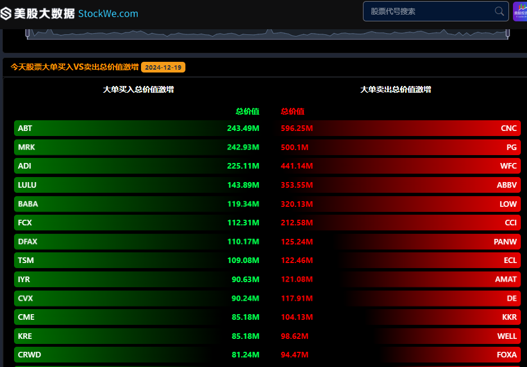
Task: Select the left handle of chart range slider
Action: click(28, 33)
